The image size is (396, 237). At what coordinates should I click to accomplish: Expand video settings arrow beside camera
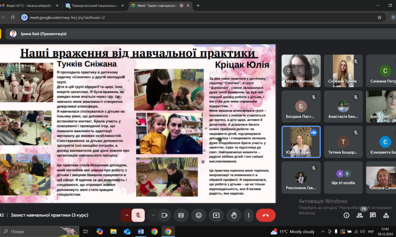pos(153,215)
